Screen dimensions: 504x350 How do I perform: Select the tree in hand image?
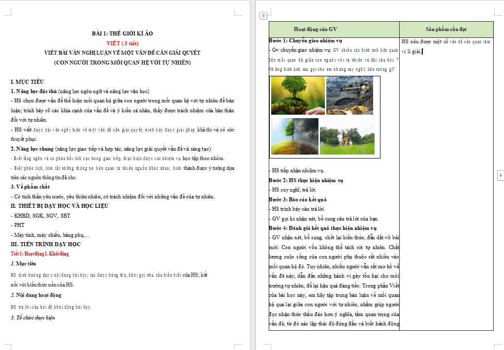pyautogui.click(x=297, y=95)
